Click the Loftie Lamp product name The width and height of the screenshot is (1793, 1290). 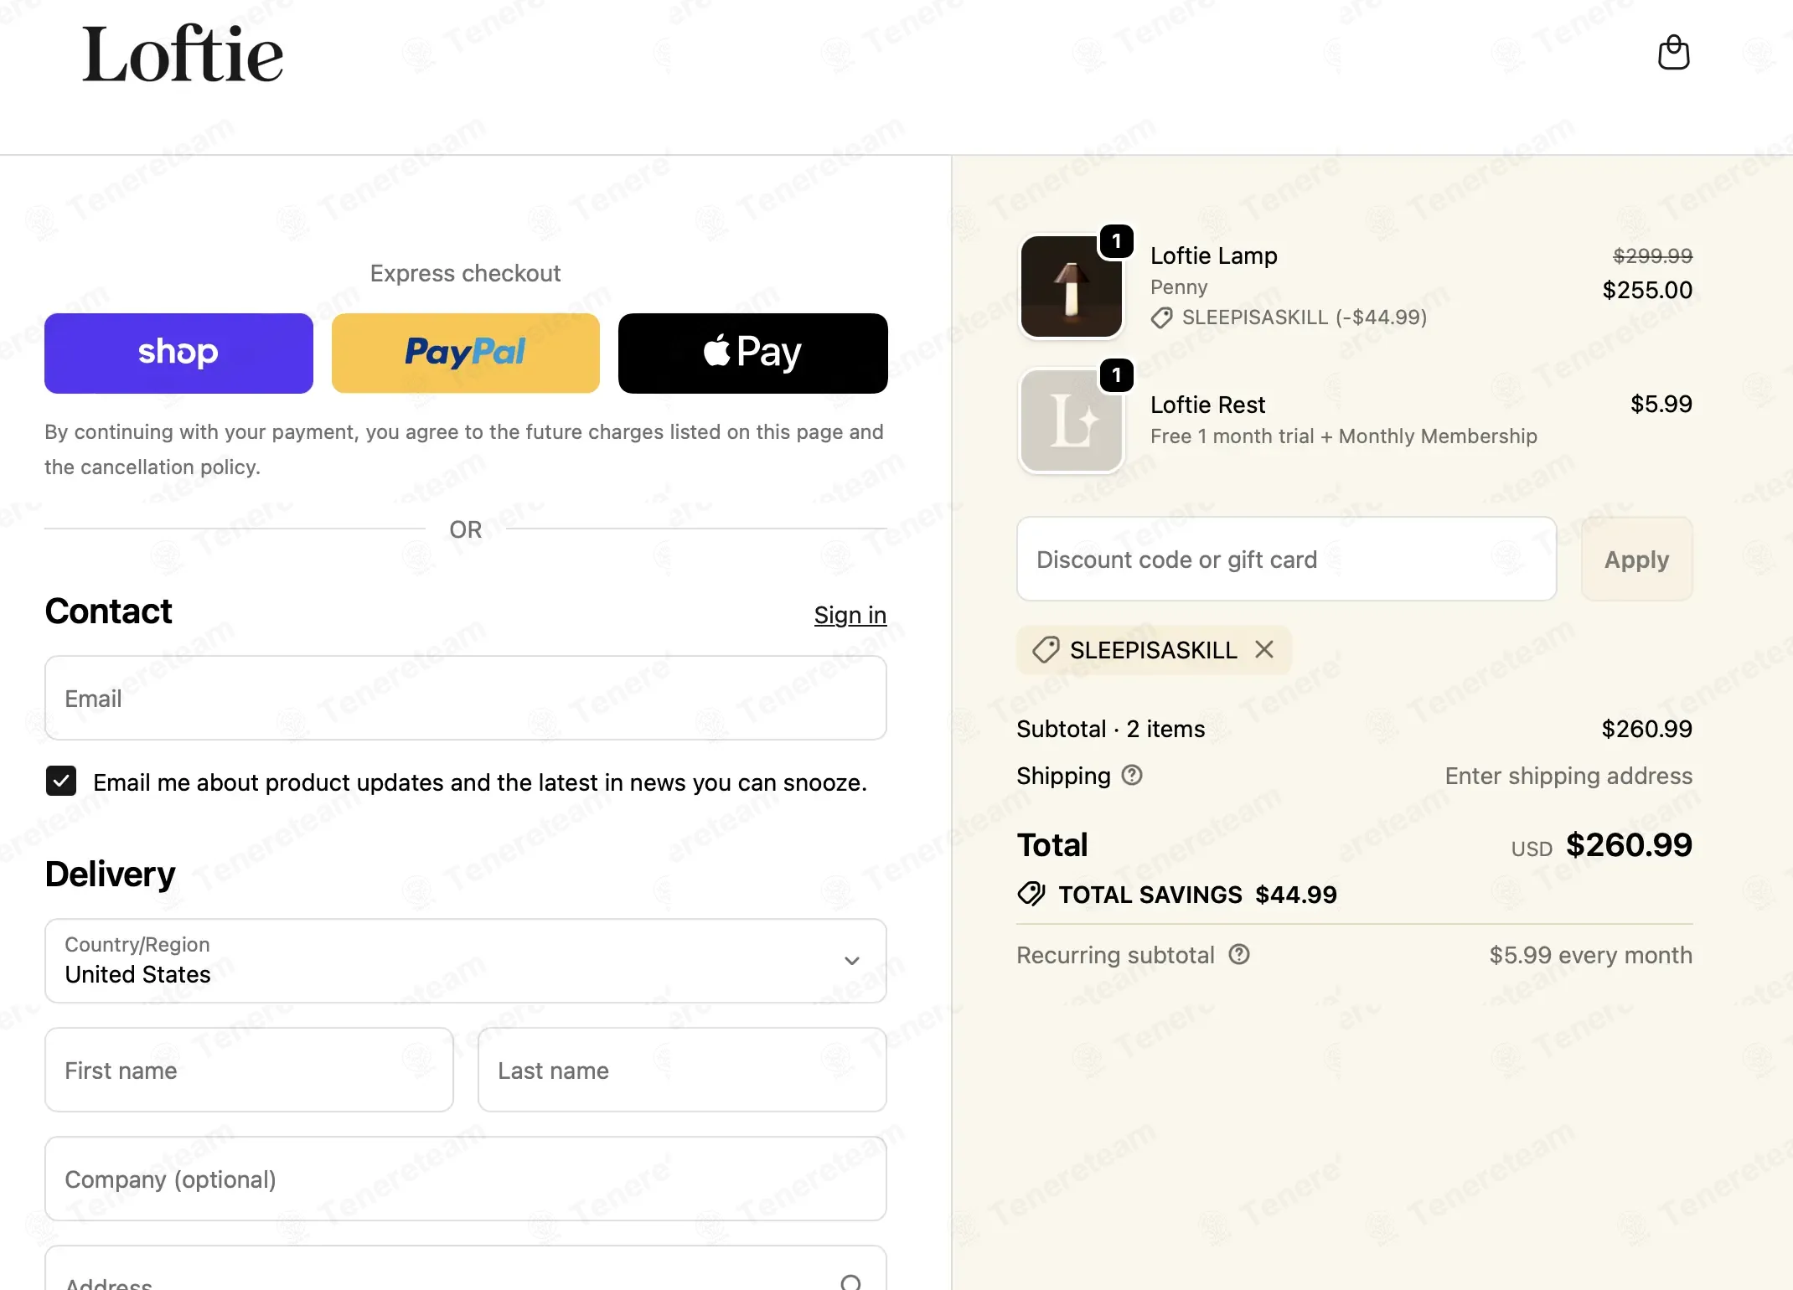tap(1214, 255)
